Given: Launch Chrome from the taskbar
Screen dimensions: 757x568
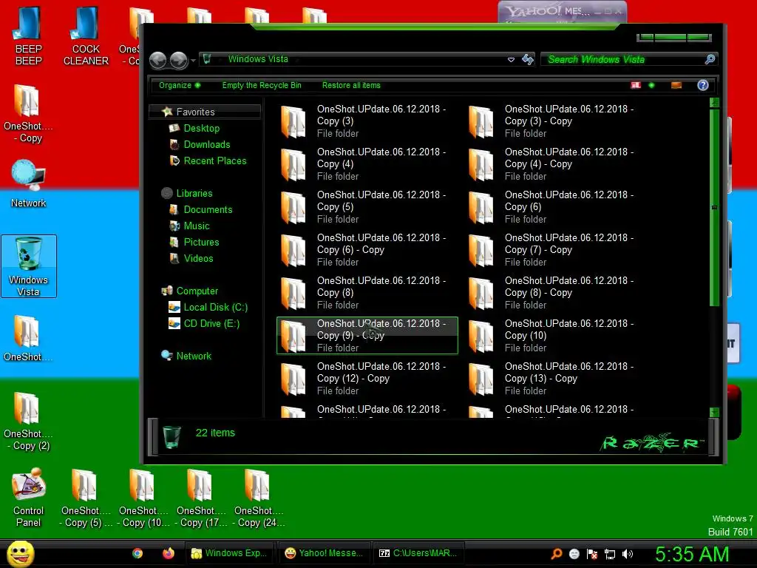Looking at the screenshot, I should [x=138, y=553].
